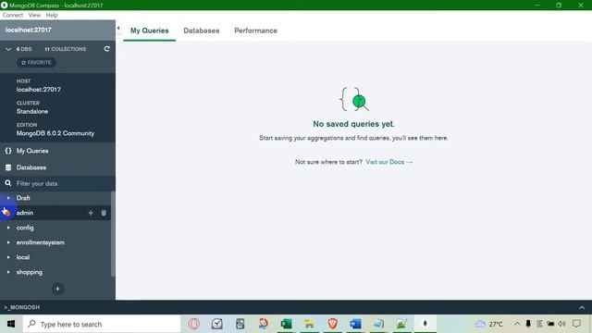Open the volume control in tray
592x333 pixels.
coord(561,324)
